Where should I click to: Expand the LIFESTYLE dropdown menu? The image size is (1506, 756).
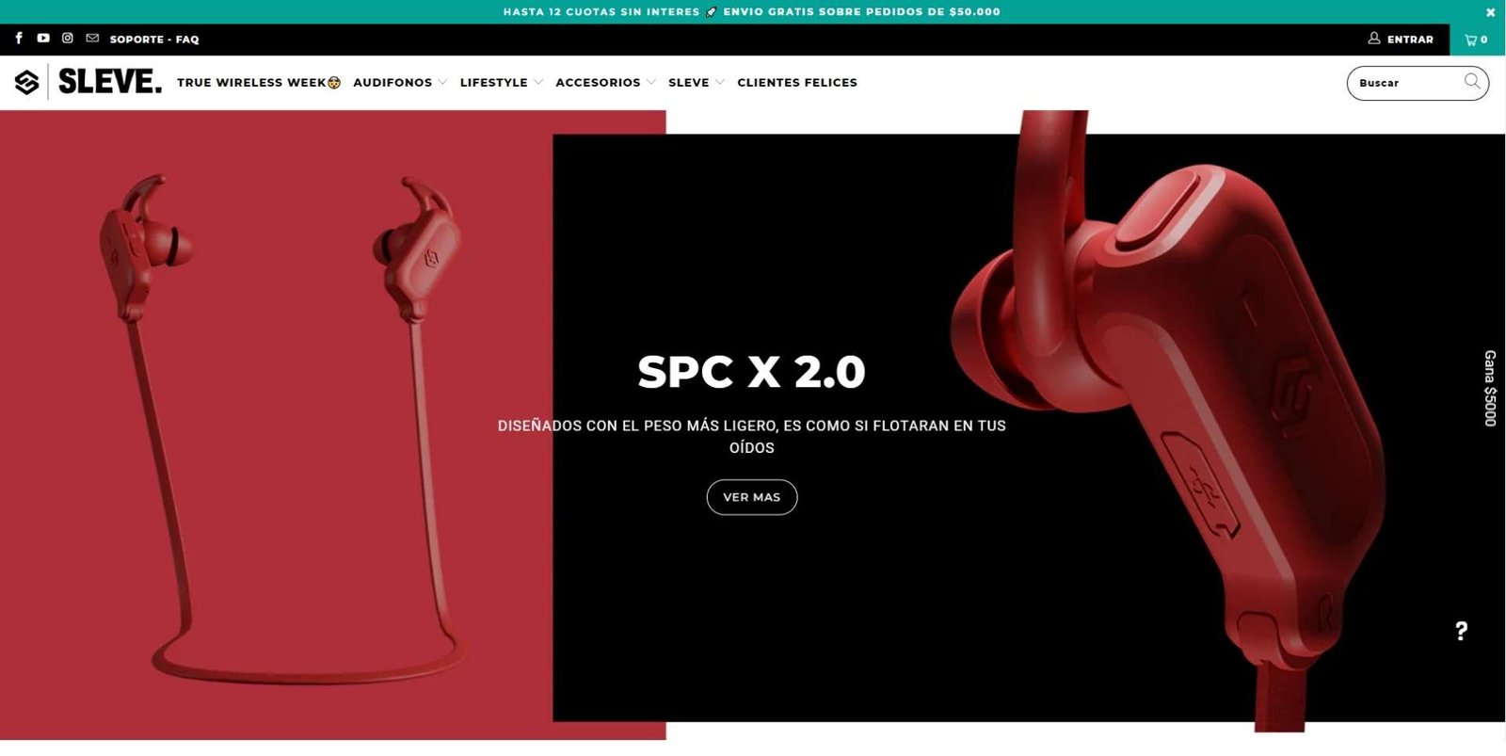tap(502, 83)
